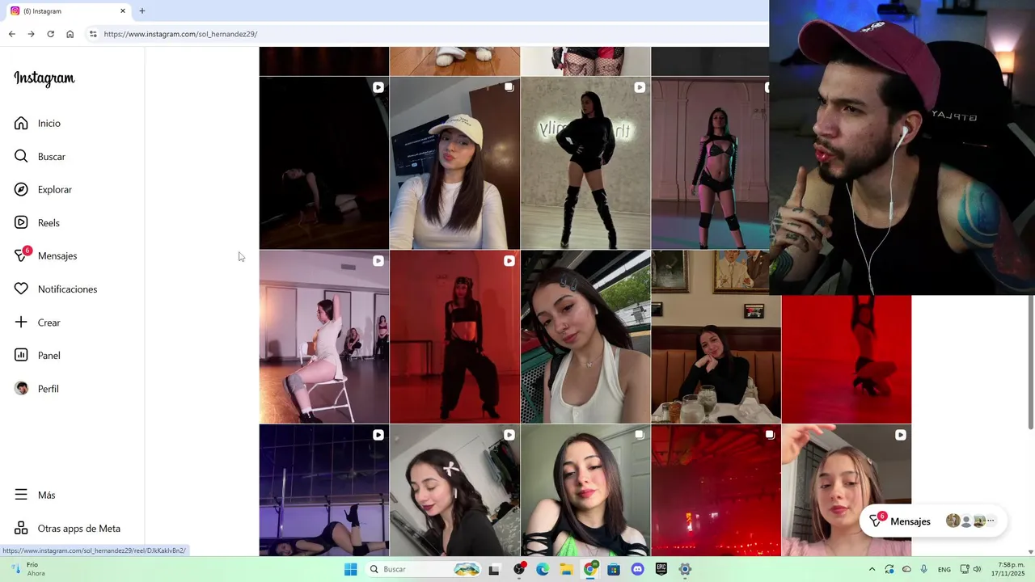Open red floor dance post thumbnail

[847, 359]
